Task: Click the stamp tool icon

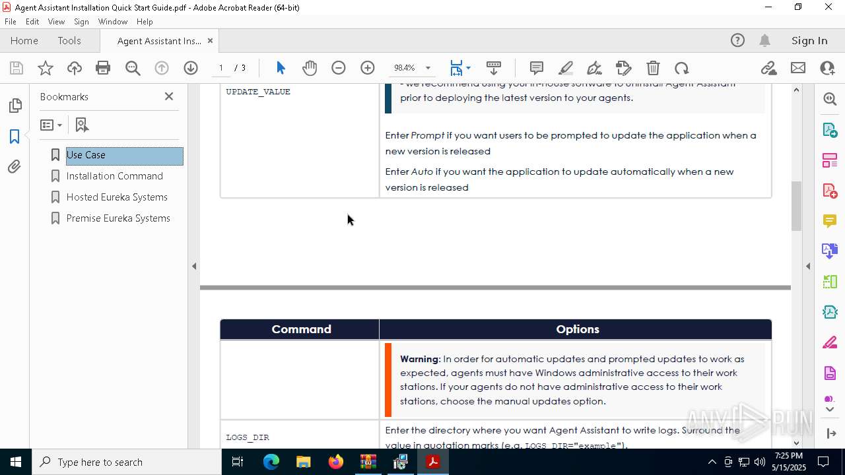Action: [x=624, y=68]
